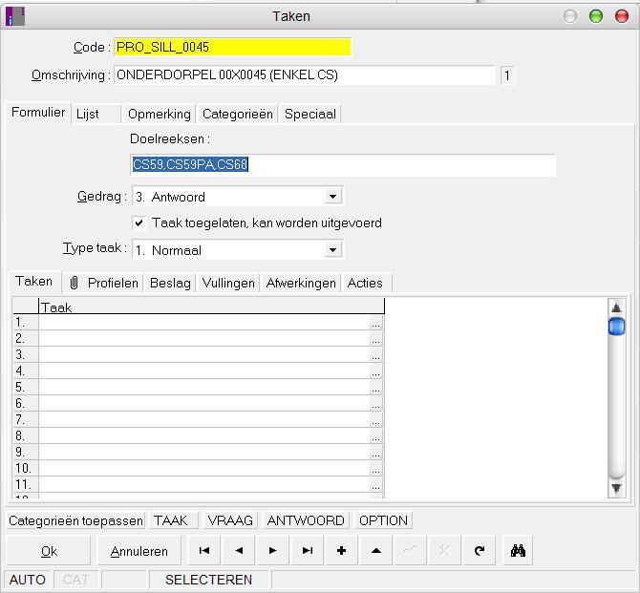The width and height of the screenshot is (640, 593).
Task: Click the refresh arrow icon
Action: click(x=480, y=551)
